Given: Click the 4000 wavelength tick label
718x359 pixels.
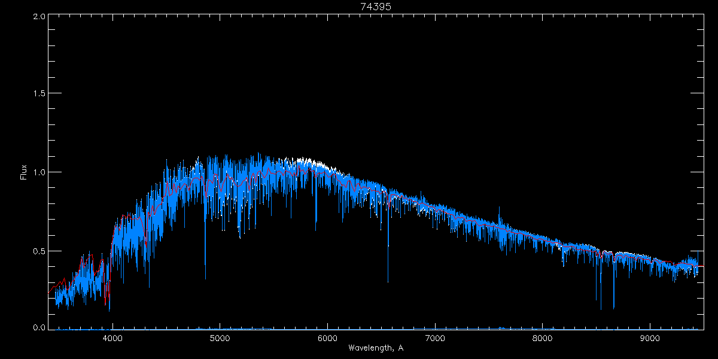Looking at the screenshot, I should pyautogui.click(x=112, y=338).
